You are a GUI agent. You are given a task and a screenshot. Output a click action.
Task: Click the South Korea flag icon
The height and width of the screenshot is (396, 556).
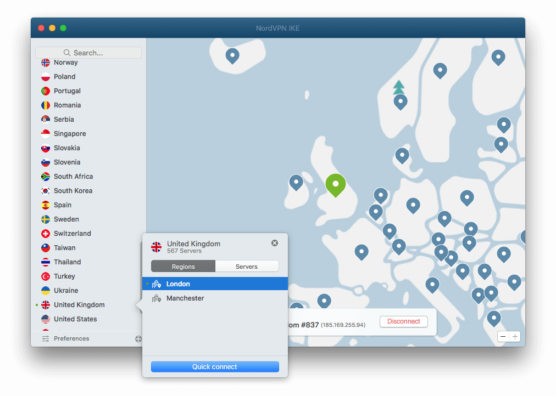coord(46,191)
